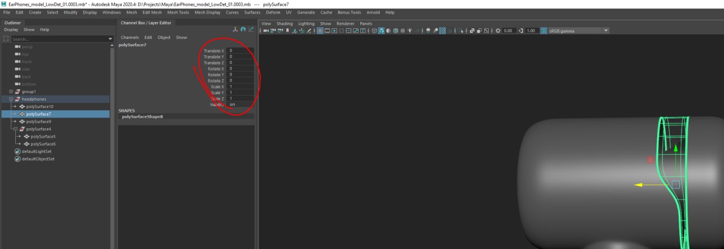Select defaultLightSet in the Outliner
This screenshot has width=724, height=249.
(36, 151)
